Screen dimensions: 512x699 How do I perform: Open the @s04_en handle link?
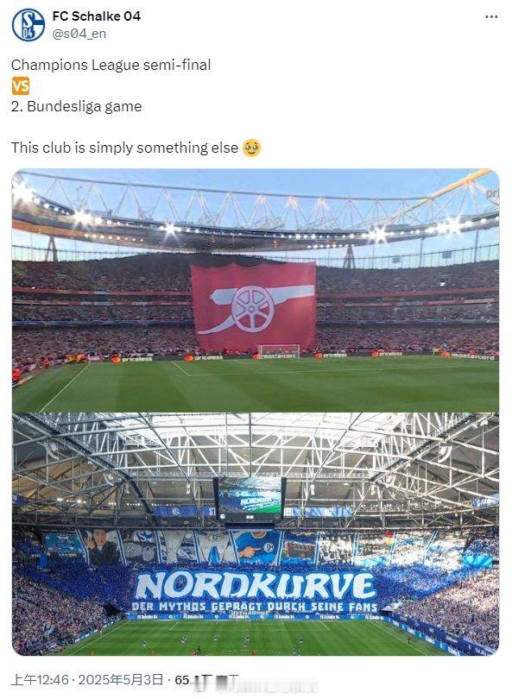coord(79,34)
